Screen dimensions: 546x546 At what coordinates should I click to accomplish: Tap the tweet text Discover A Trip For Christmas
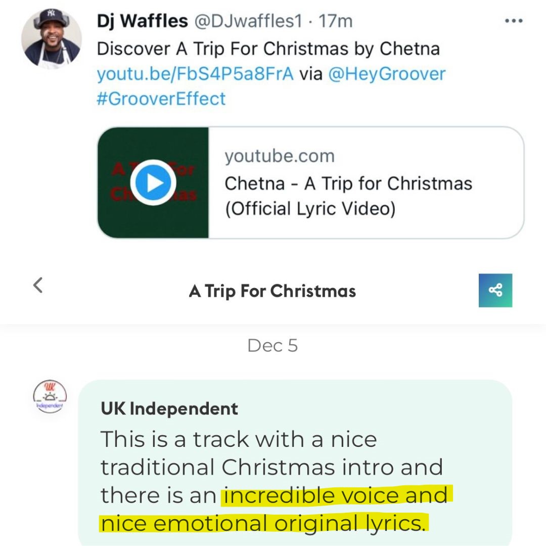[x=268, y=49]
